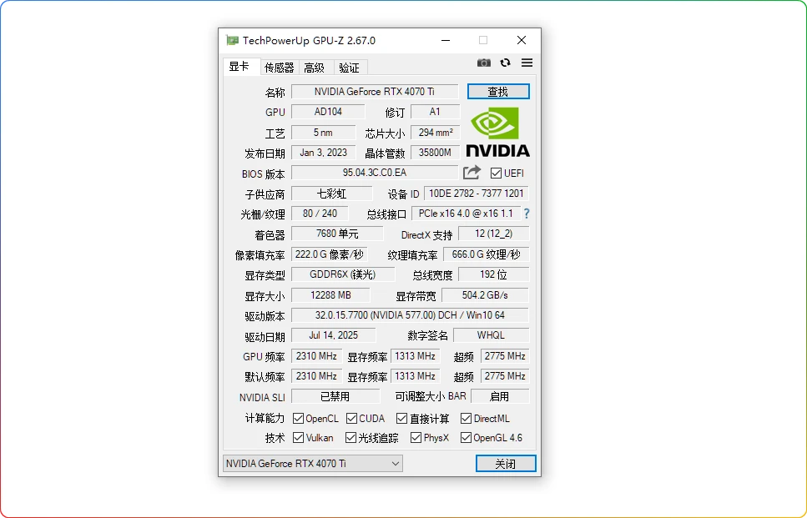Take a screenshot with the camera icon

point(484,63)
